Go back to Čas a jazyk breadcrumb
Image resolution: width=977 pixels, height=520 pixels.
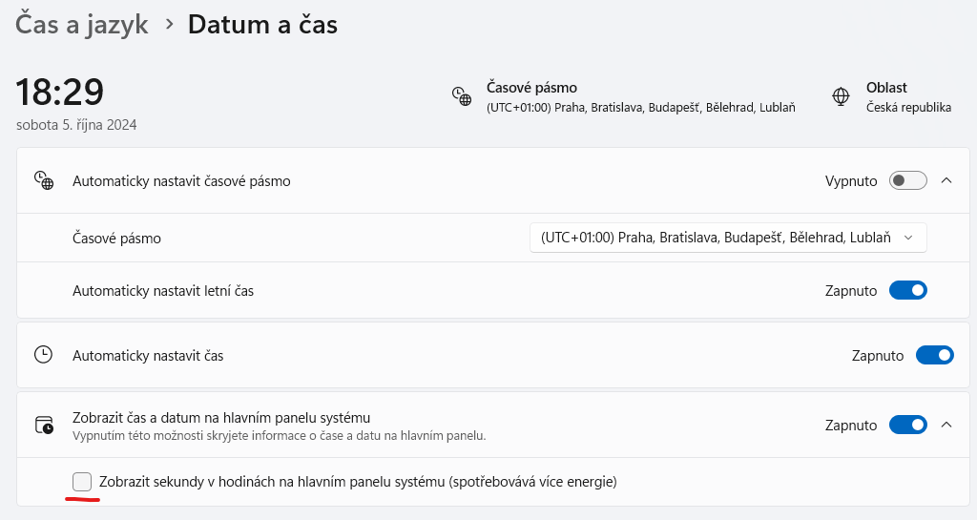coord(82,24)
